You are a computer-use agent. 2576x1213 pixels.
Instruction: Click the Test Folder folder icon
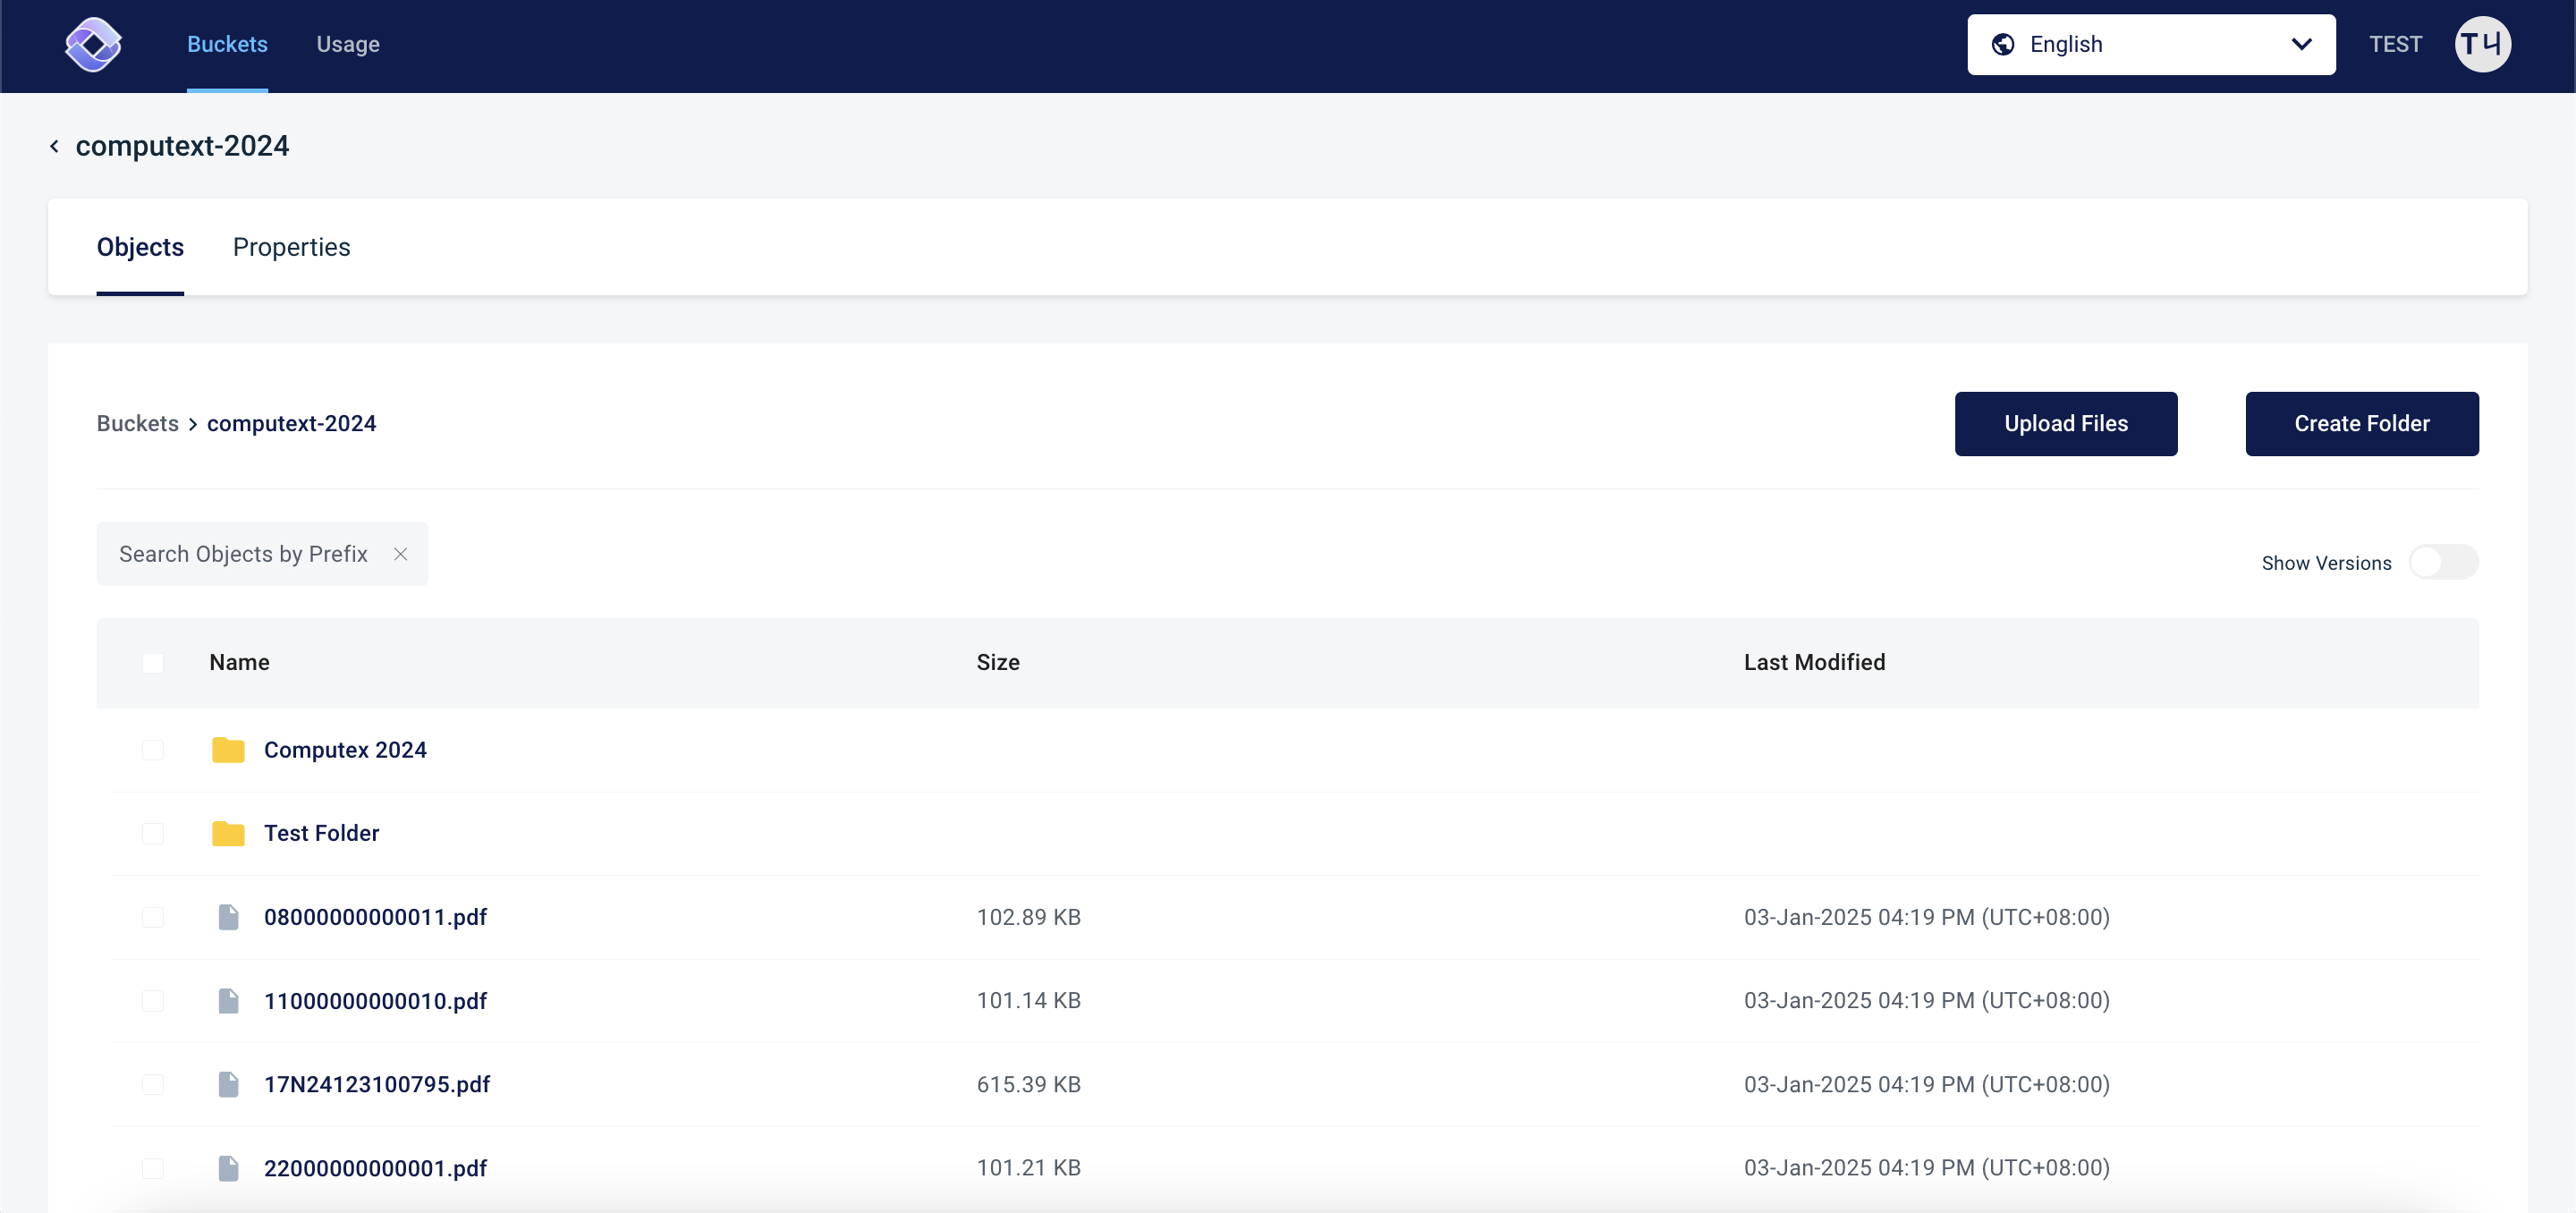click(229, 833)
